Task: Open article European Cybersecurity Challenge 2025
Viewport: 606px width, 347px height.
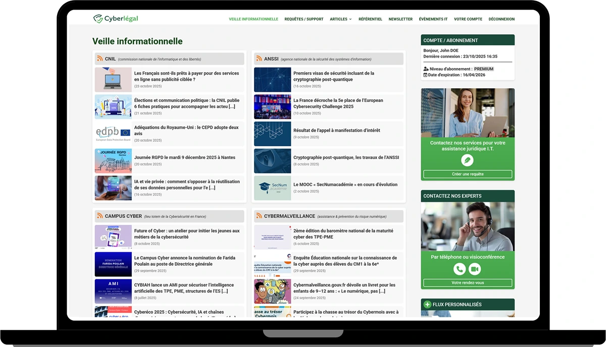Action: (338, 103)
